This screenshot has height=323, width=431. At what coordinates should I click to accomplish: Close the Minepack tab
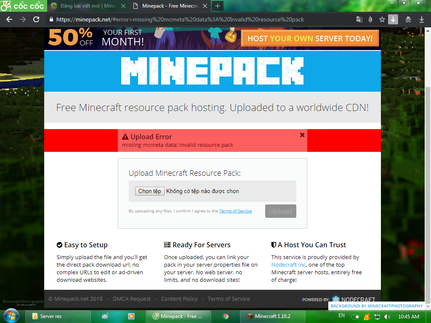205,6
